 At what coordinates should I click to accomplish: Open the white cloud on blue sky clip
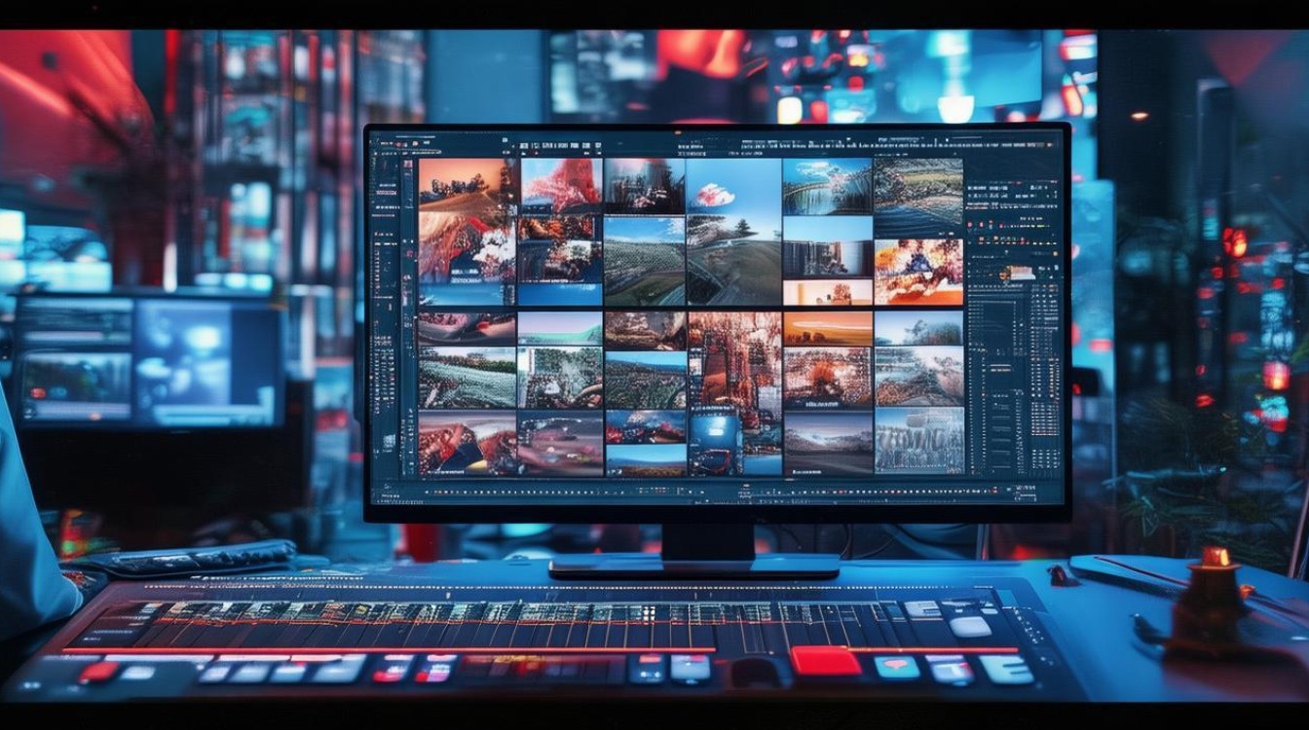click(733, 186)
